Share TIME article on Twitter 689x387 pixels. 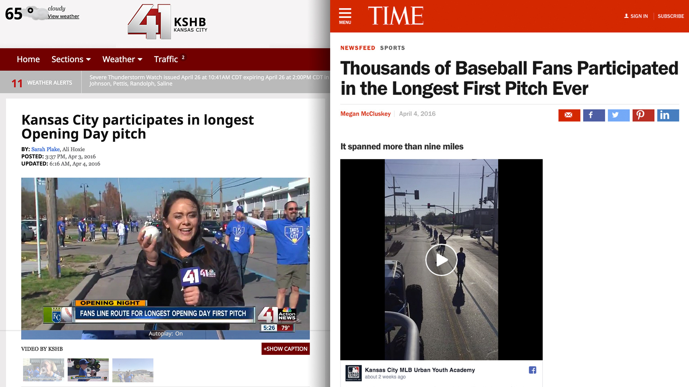(x=619, y=115)
